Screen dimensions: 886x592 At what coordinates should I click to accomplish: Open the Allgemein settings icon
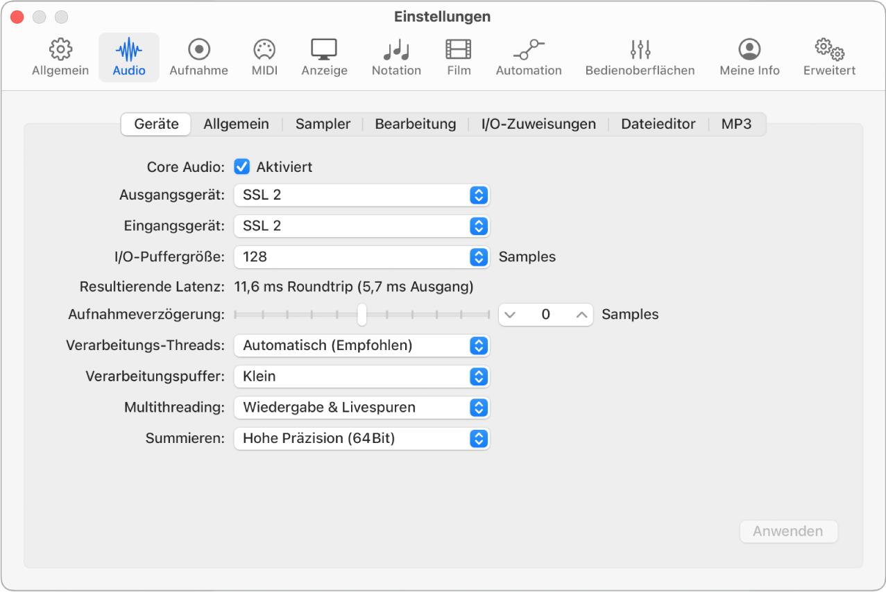60,57
